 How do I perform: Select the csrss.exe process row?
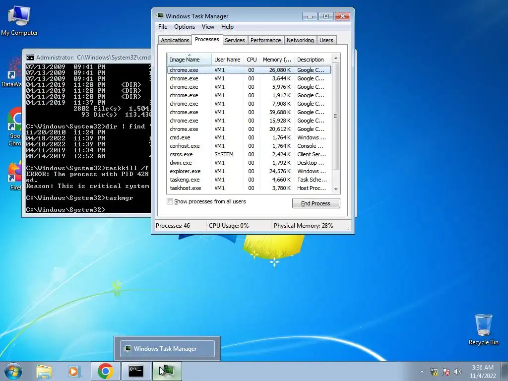click(249, 154)
